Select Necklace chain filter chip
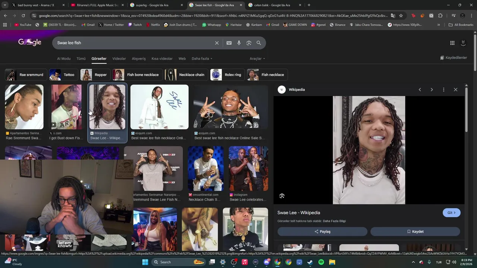This screenshot has height=268, width=477. pos(186,75)
